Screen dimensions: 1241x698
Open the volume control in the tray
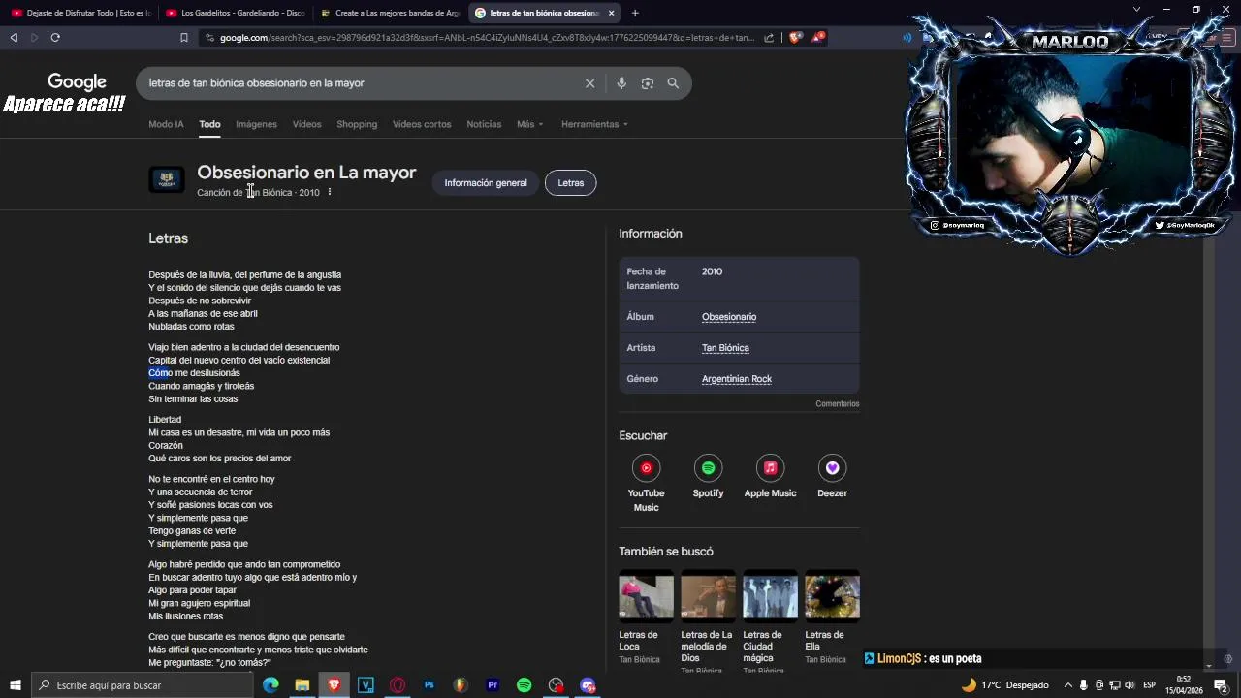(1130, 685)
